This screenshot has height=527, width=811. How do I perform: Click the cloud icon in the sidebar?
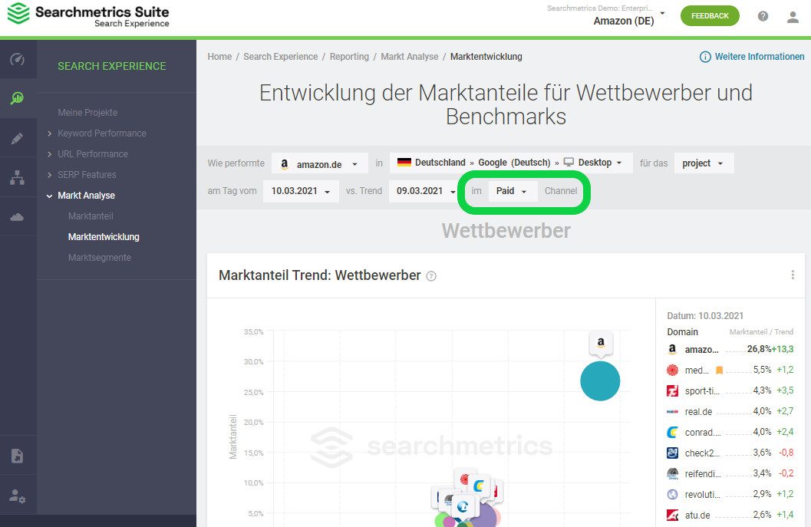click(x=18, y=216)
